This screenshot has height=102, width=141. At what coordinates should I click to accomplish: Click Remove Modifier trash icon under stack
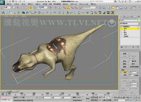click(133, 47)
